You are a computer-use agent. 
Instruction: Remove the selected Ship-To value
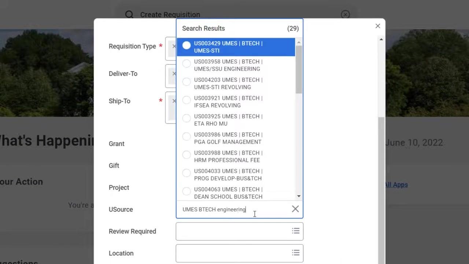point(174,101)
